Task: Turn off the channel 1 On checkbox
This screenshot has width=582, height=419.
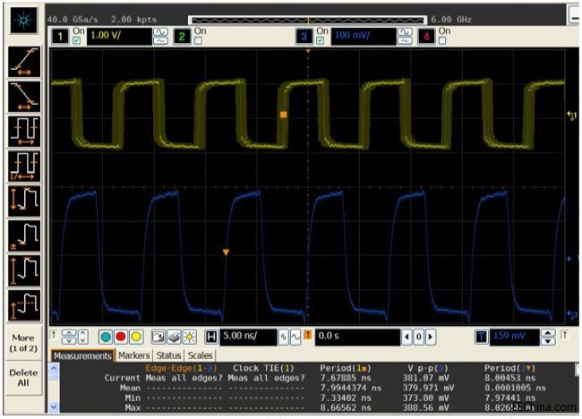Action: (x=76, y=40)
